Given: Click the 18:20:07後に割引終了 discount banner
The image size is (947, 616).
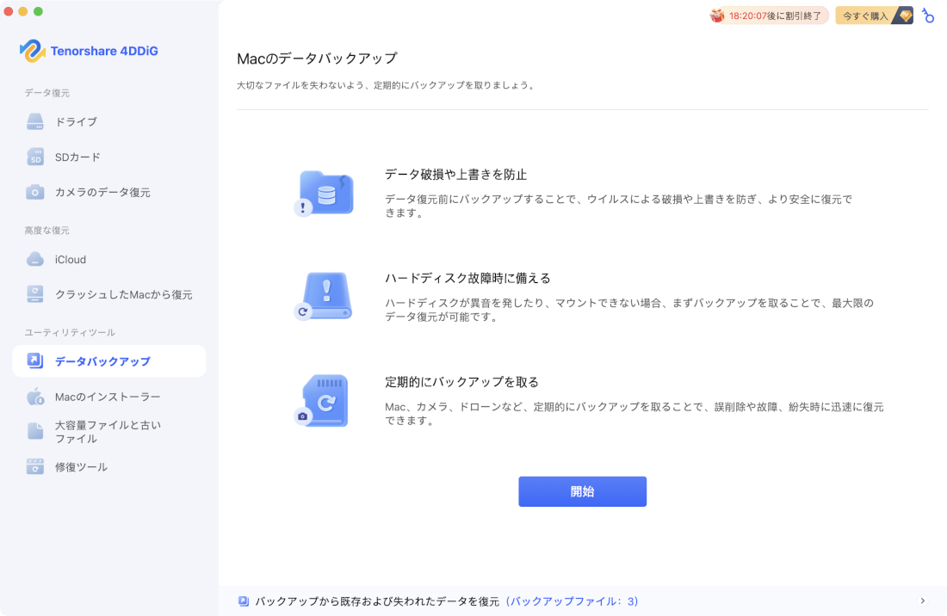Looking at the screenshot, I should pos(769,15).
